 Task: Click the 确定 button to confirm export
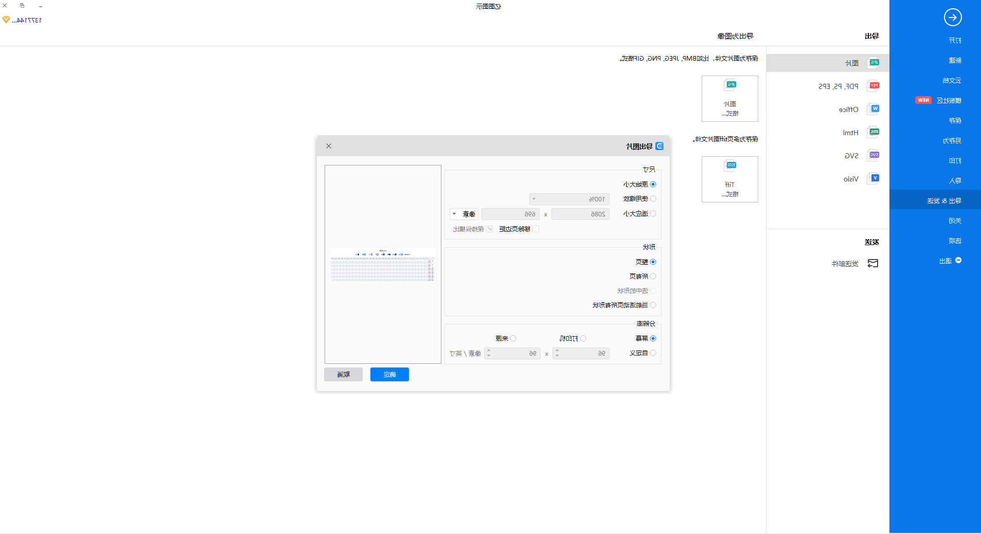389,374
